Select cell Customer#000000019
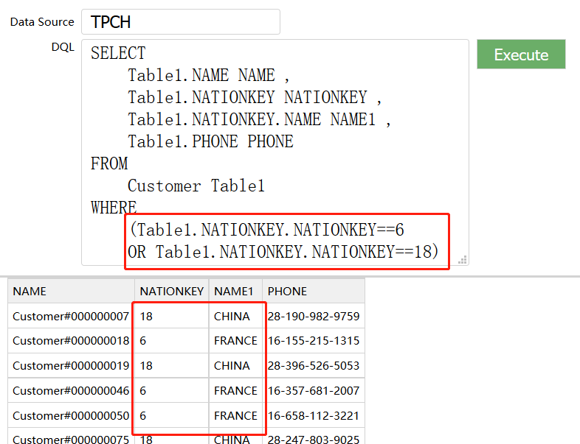The image size is (580, 444). 71,366
